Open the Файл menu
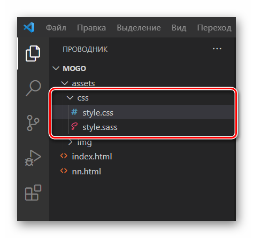The image size is (253, 238). coord(56,28)
